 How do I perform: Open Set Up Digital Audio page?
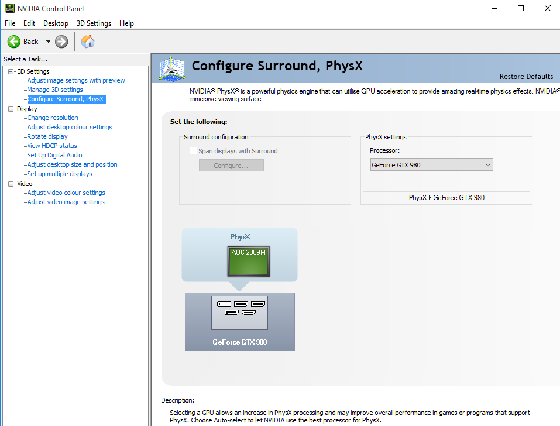click(x=54, y=155)
